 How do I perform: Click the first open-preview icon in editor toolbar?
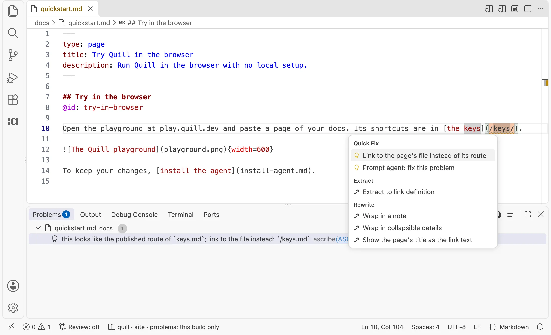coord(489,9)
